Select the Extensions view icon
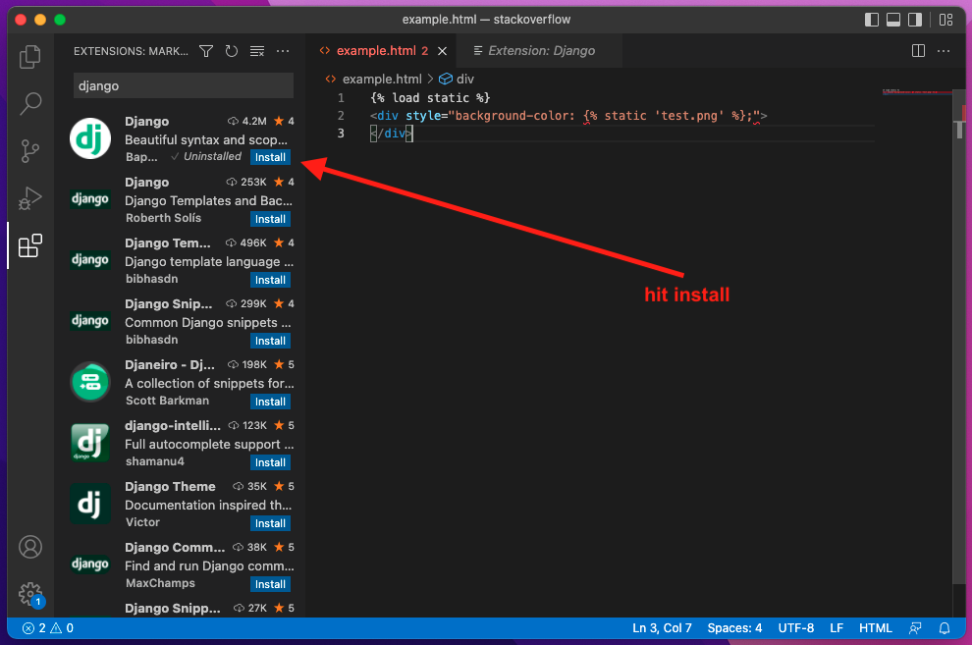The height and width of the screenshot is (645, 972). pos(29,246)
